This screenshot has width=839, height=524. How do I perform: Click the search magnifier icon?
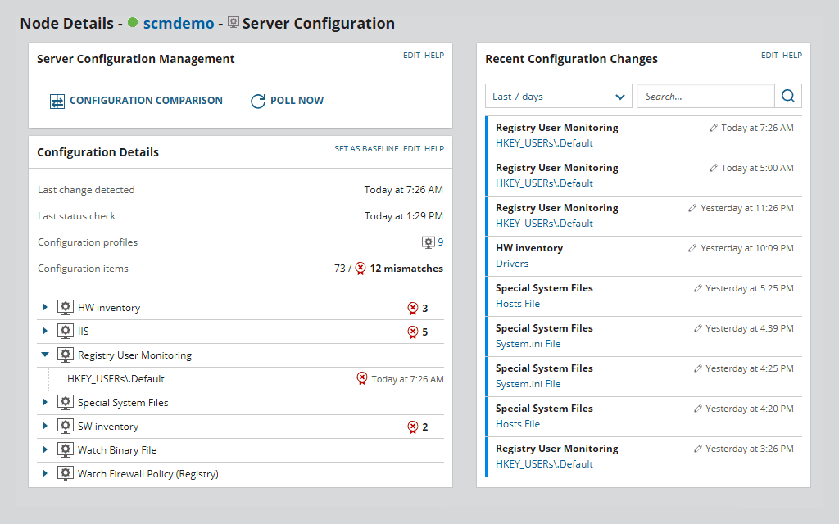point(787,96)
